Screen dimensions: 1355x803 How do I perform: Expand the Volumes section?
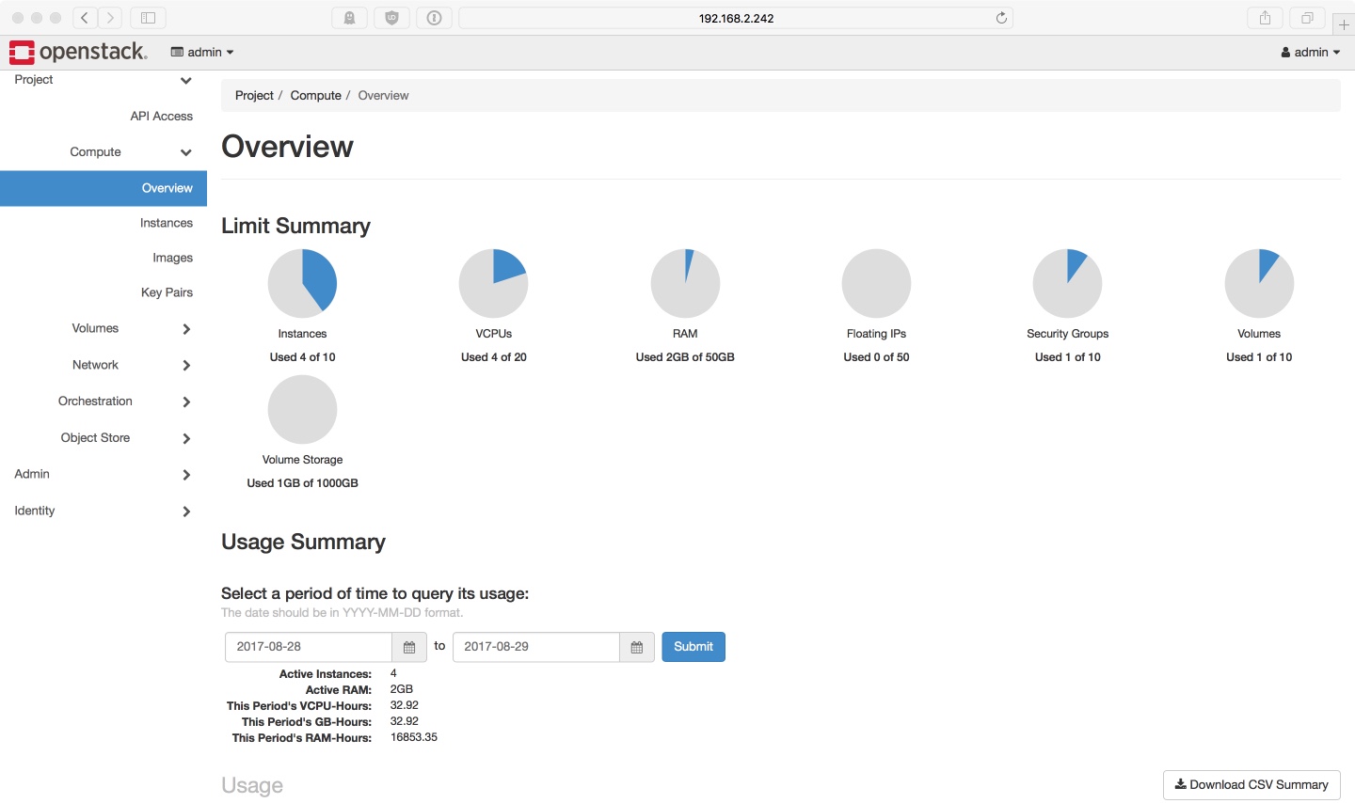pyautogui.click(x=104, y=329)
